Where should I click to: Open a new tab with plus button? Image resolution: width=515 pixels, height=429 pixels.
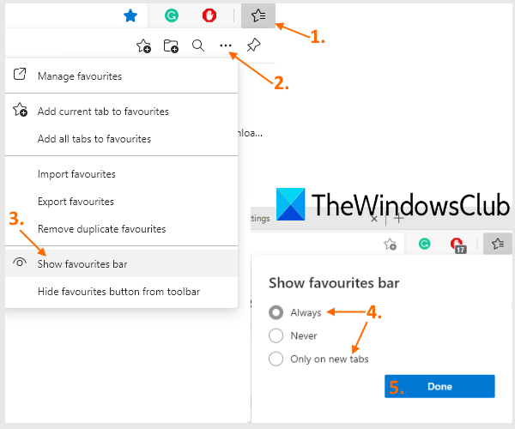pyautogui.click(x=399, y=218)
